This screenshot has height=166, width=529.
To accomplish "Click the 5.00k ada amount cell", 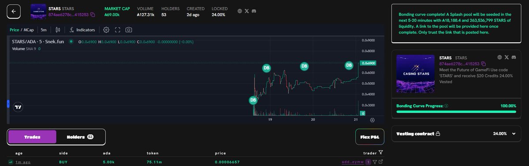I will 109,162.
